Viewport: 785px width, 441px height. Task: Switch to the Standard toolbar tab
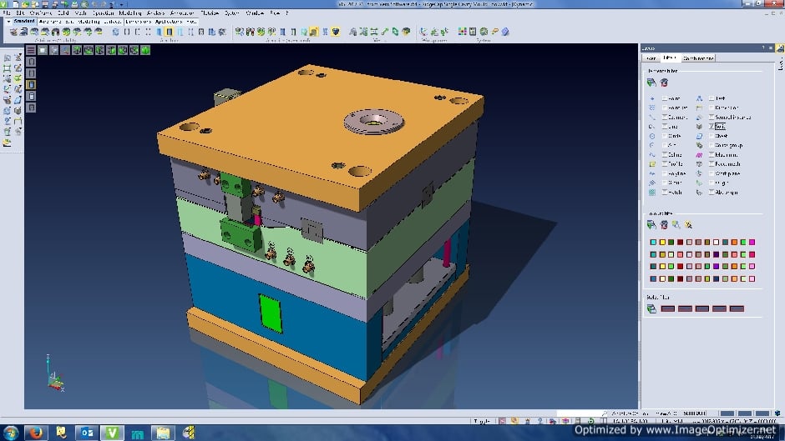23,22
